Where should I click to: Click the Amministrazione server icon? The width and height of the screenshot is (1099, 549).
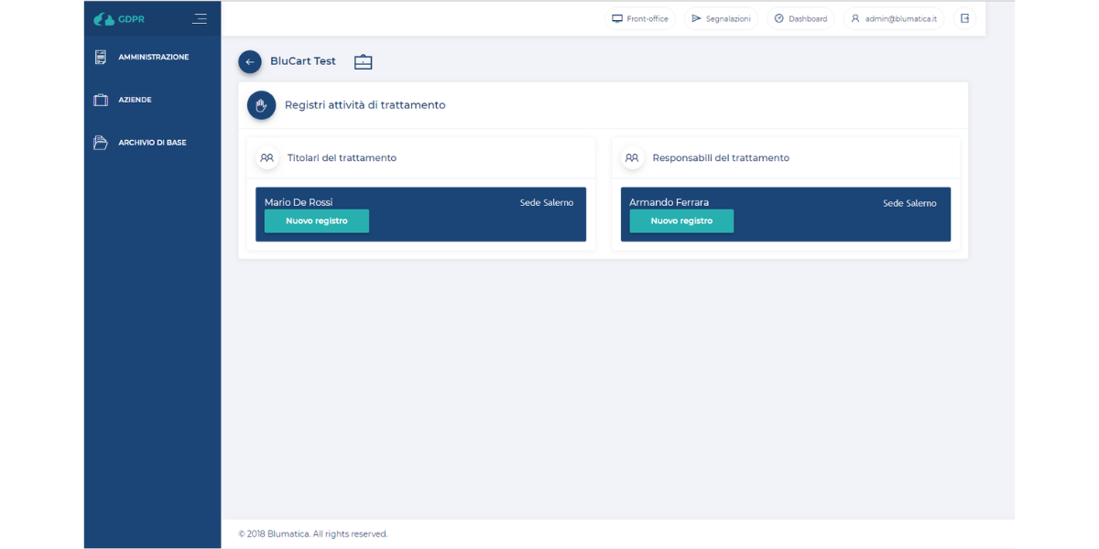pos(101,57)
